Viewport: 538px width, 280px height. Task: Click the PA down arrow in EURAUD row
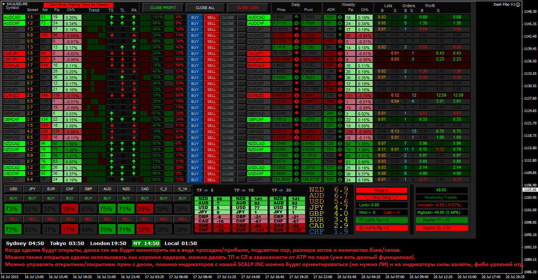[x=134, y=65]
